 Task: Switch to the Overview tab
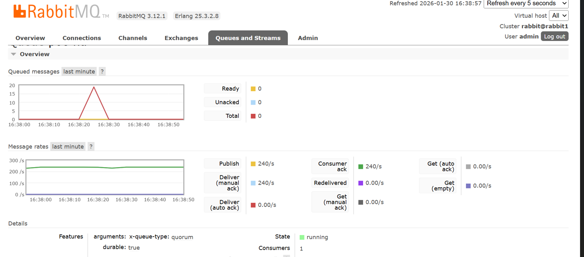click(x=30, y=38)
